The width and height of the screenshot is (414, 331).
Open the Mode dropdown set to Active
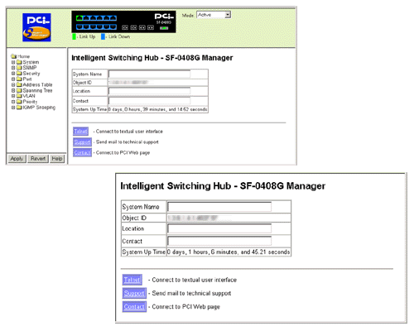coord(214,15)
